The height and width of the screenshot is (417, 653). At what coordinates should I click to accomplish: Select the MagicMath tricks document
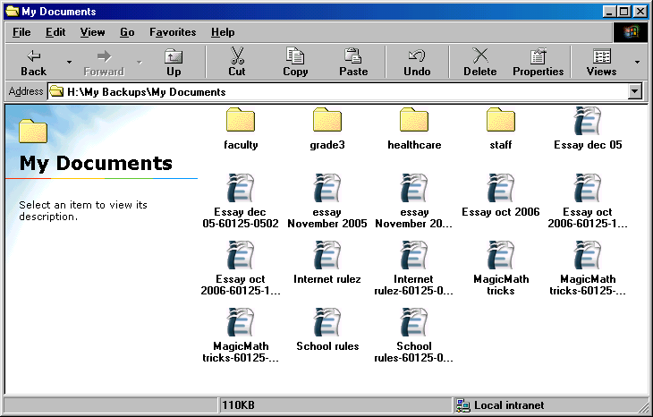coord(501,268)
